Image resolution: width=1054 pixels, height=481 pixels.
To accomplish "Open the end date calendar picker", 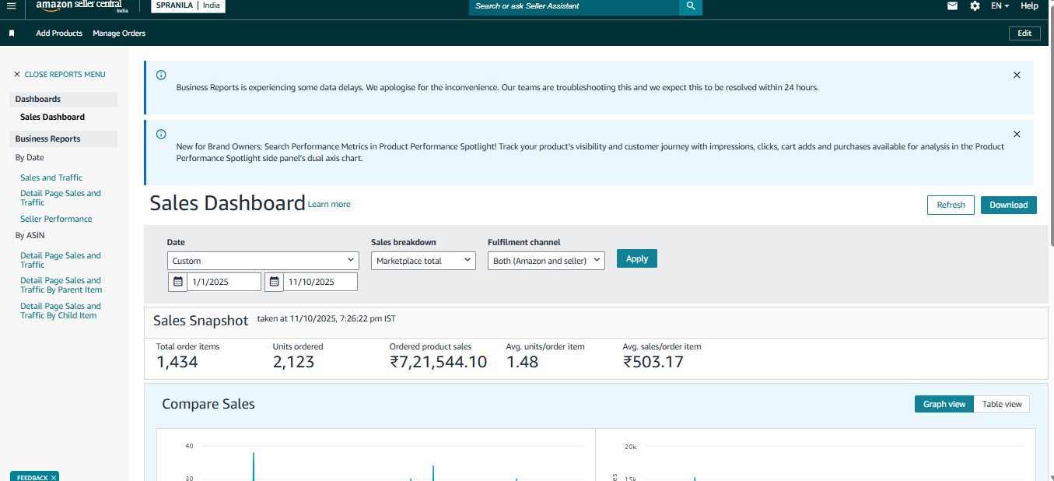I will (x=275, y=282).
